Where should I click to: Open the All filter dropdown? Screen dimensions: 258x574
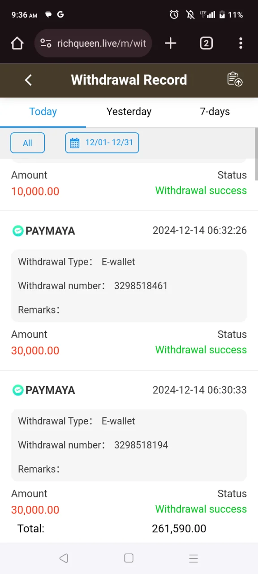pyautogui.click(x=27, y=143)
